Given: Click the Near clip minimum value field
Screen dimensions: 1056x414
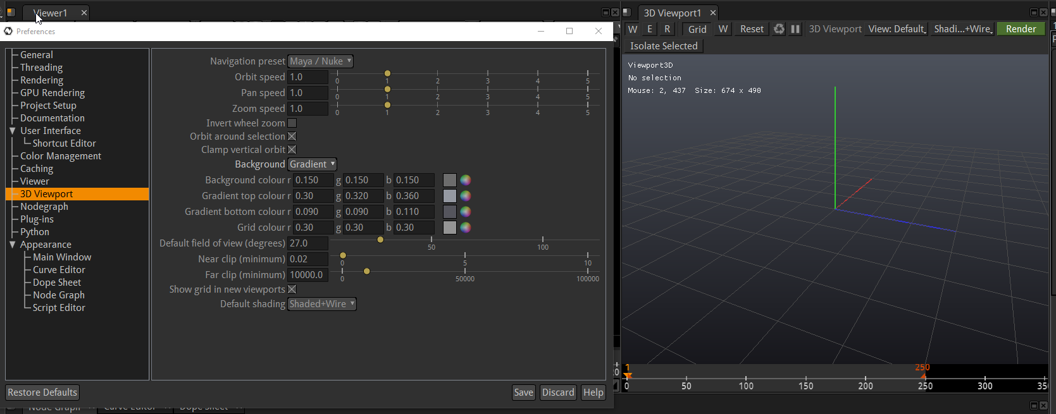Looking at the screenshot, I should [308, 259].
